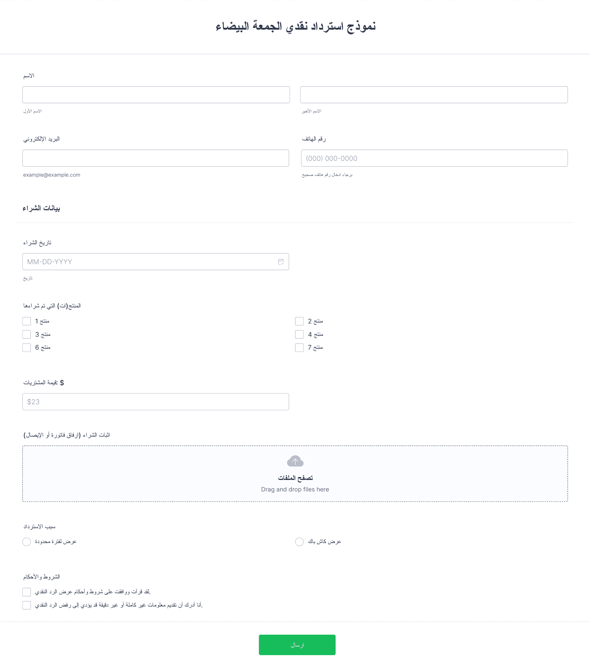Tick the منتج 3 checkbox

coord(27,334)
